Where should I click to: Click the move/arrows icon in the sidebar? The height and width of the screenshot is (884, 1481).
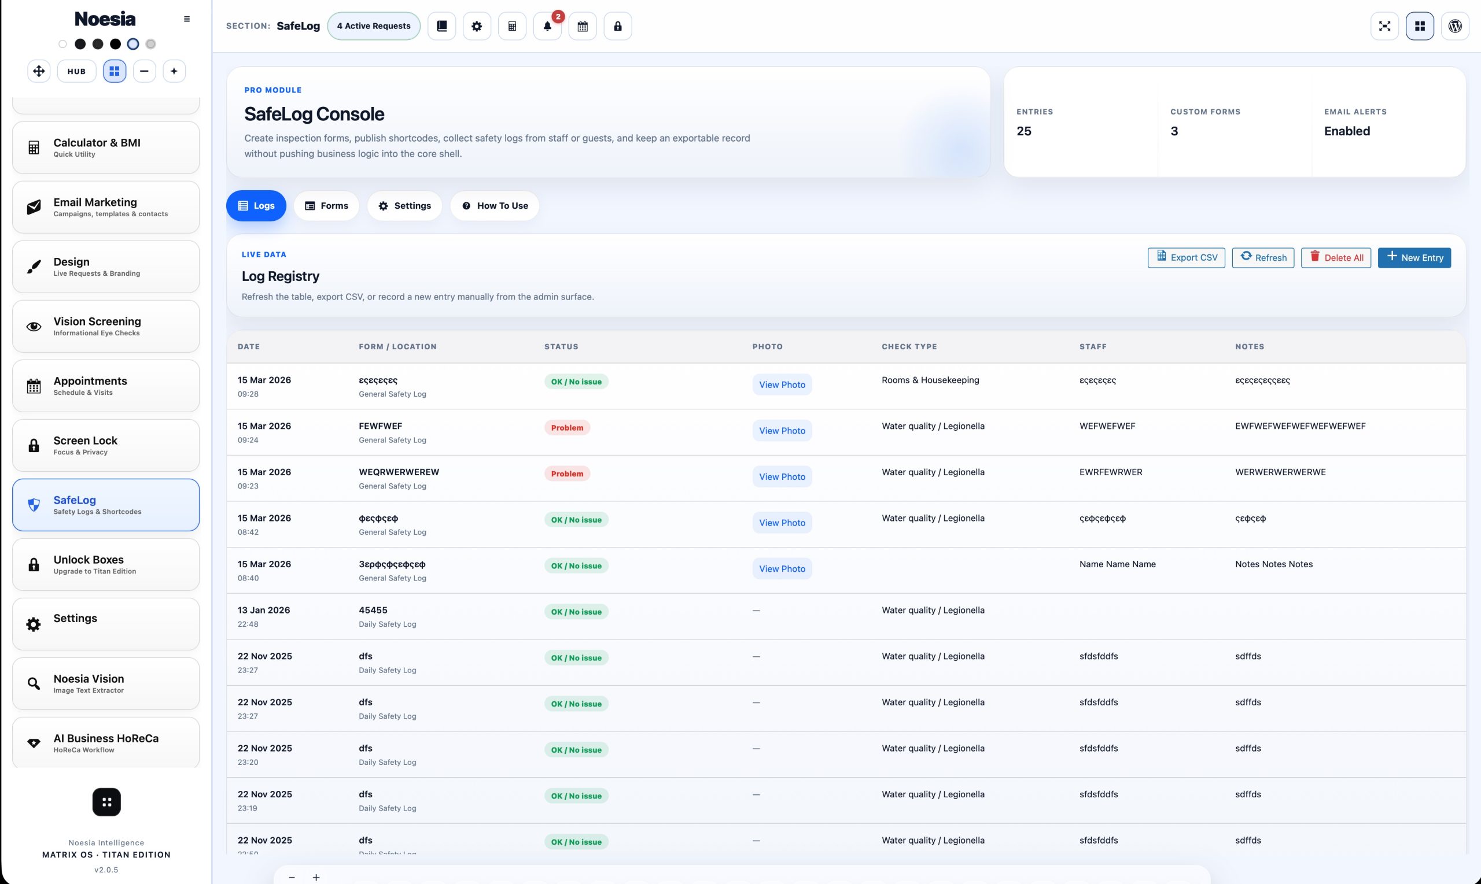pyautogui.click(x=39, y=71)
